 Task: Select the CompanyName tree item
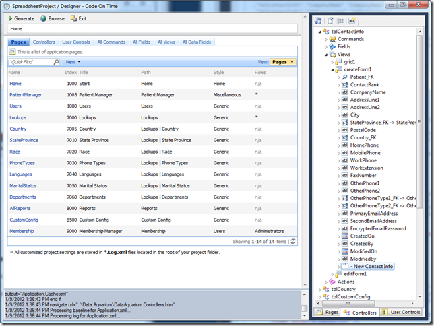point(368,92)
